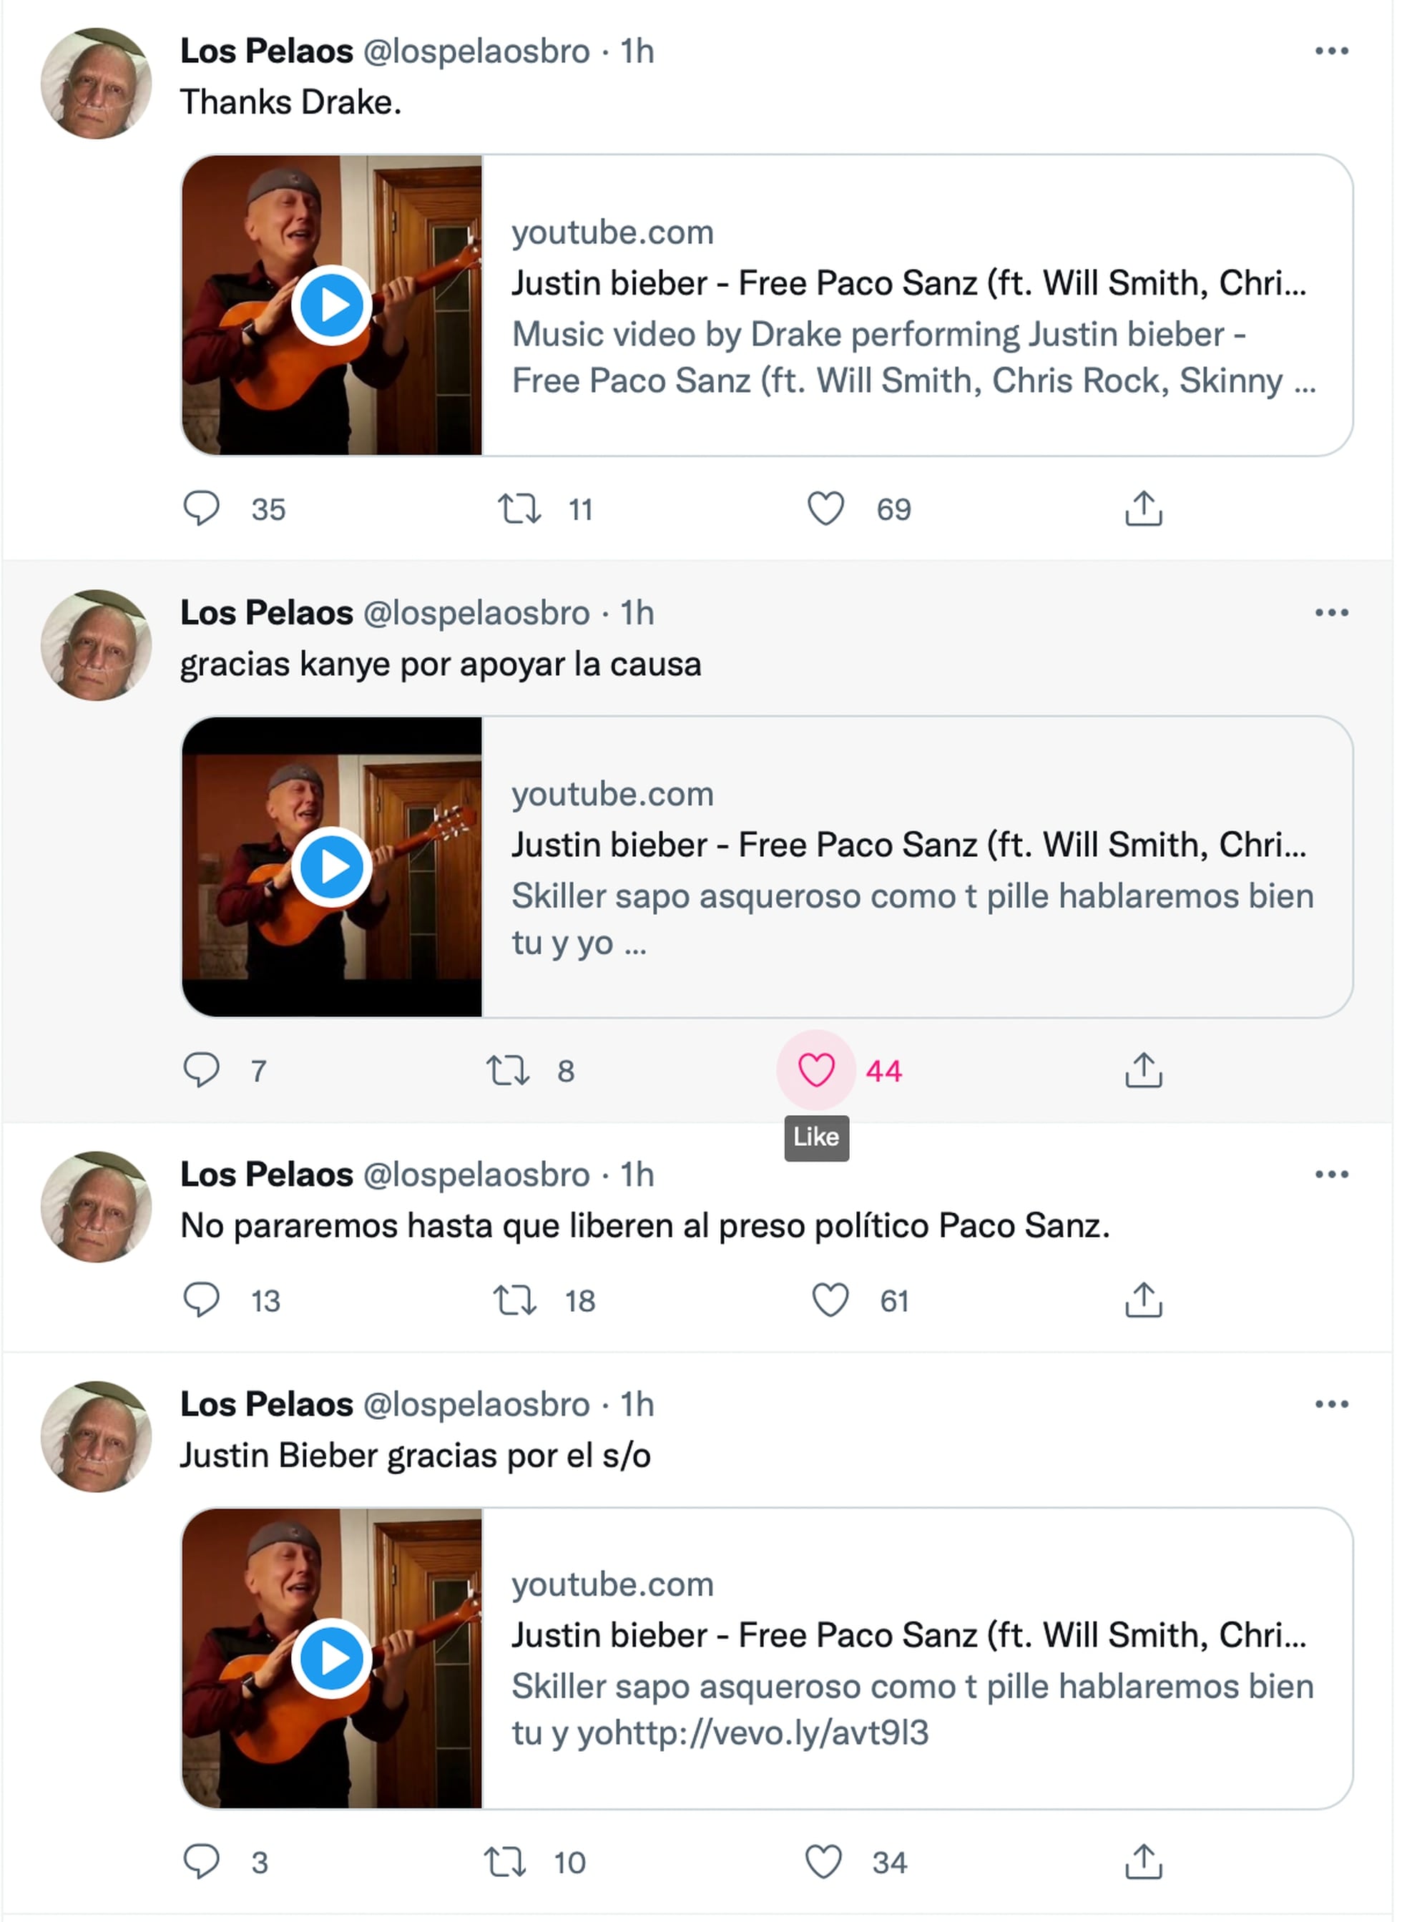Reply to the "Thanks Drake." tweet
This screenshot has width=1402, height=1922.
[201, 509]
